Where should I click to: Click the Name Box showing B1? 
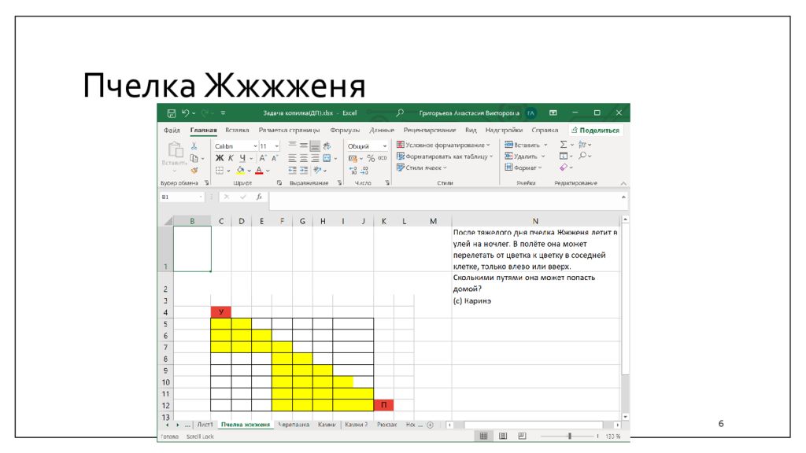178,197
